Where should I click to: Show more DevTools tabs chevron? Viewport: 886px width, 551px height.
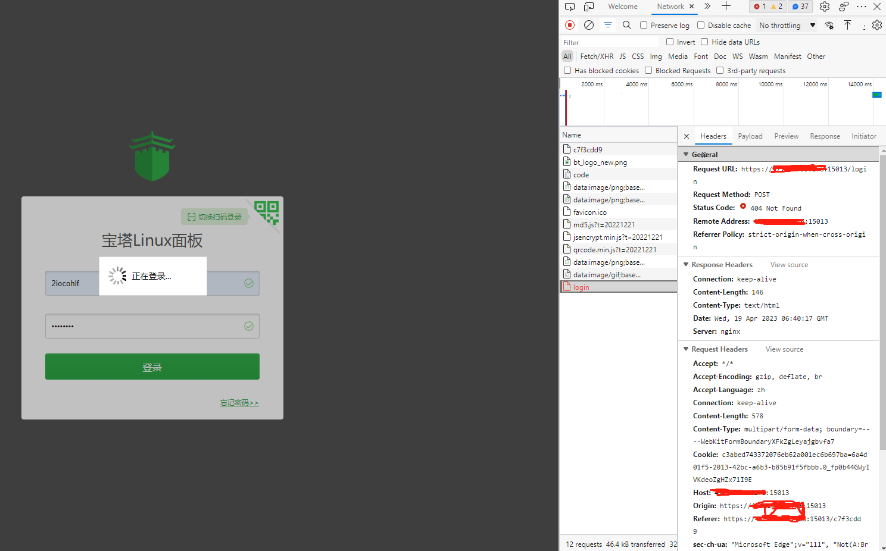(x=707, y=7)
